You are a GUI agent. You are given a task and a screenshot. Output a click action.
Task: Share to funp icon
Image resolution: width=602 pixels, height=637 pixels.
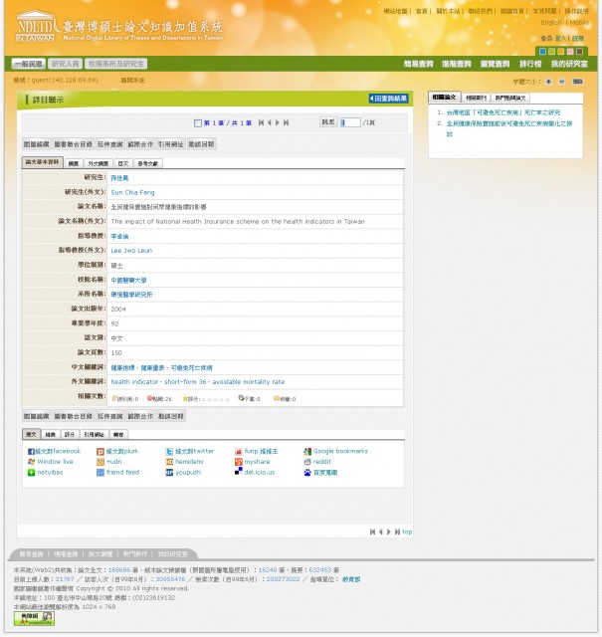pos(239,451)
